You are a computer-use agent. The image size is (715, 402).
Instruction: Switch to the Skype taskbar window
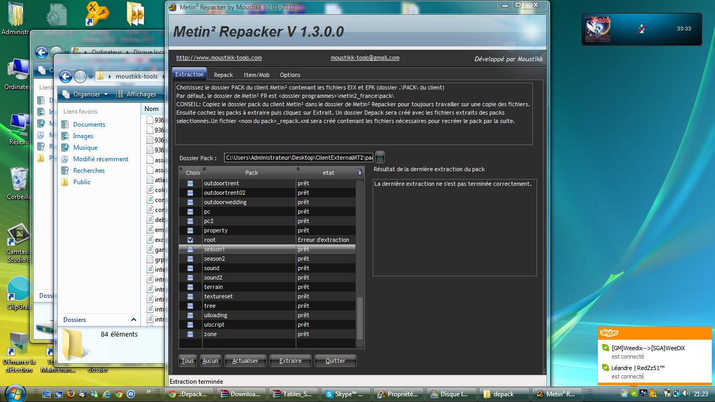tap(345, 394)
